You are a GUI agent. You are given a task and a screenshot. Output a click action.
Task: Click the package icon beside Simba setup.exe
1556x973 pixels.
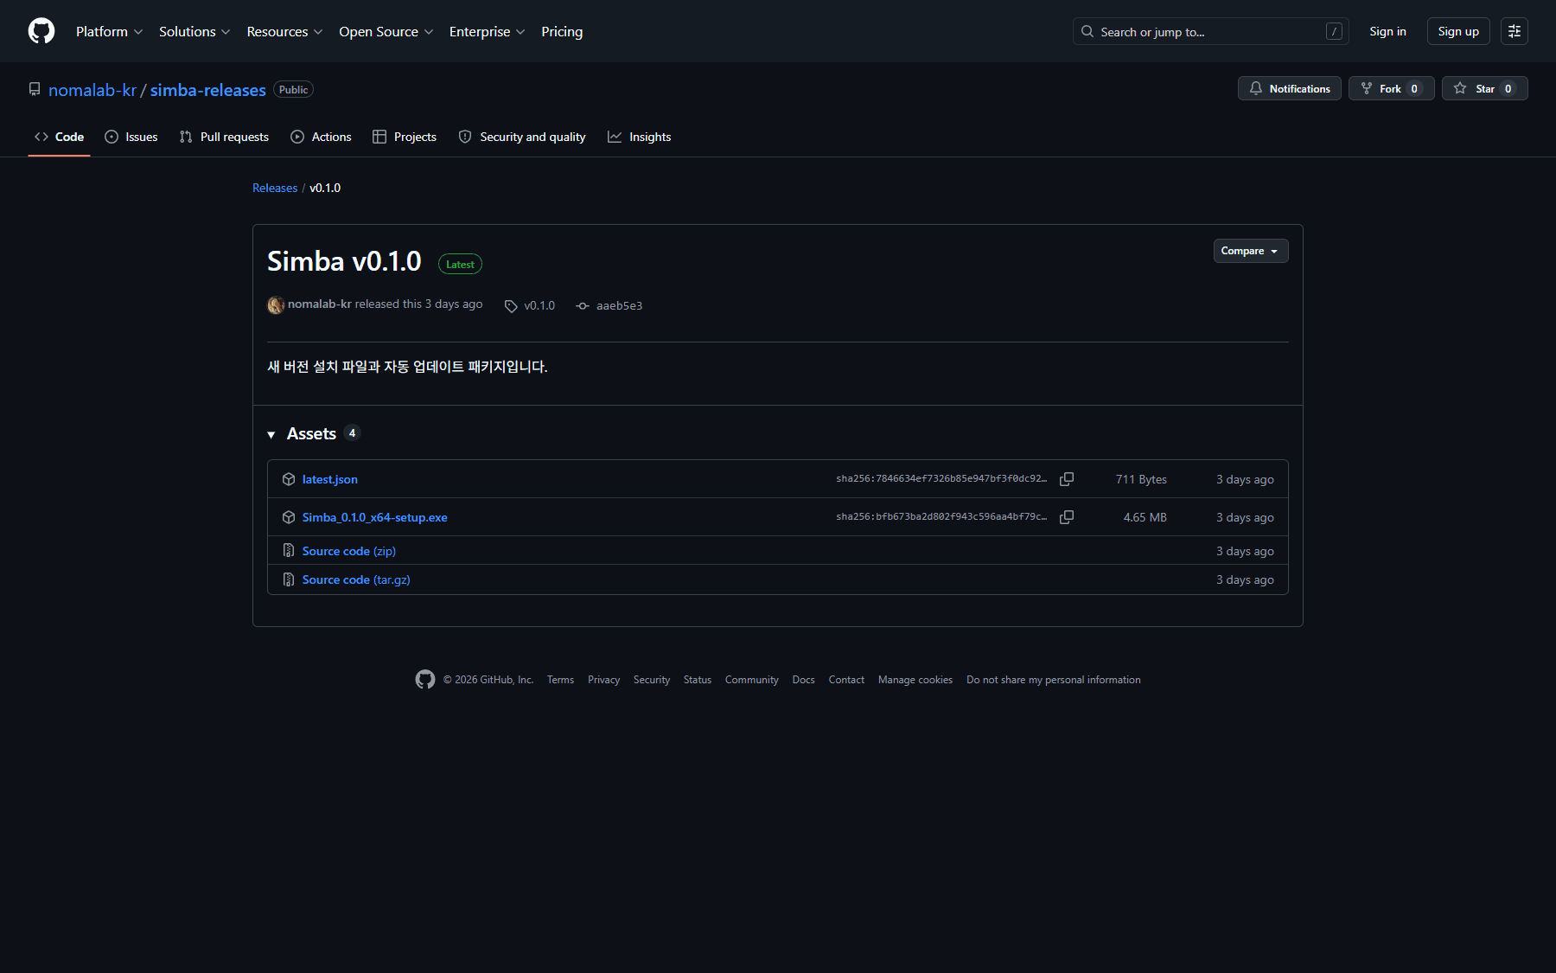(289, 517)
